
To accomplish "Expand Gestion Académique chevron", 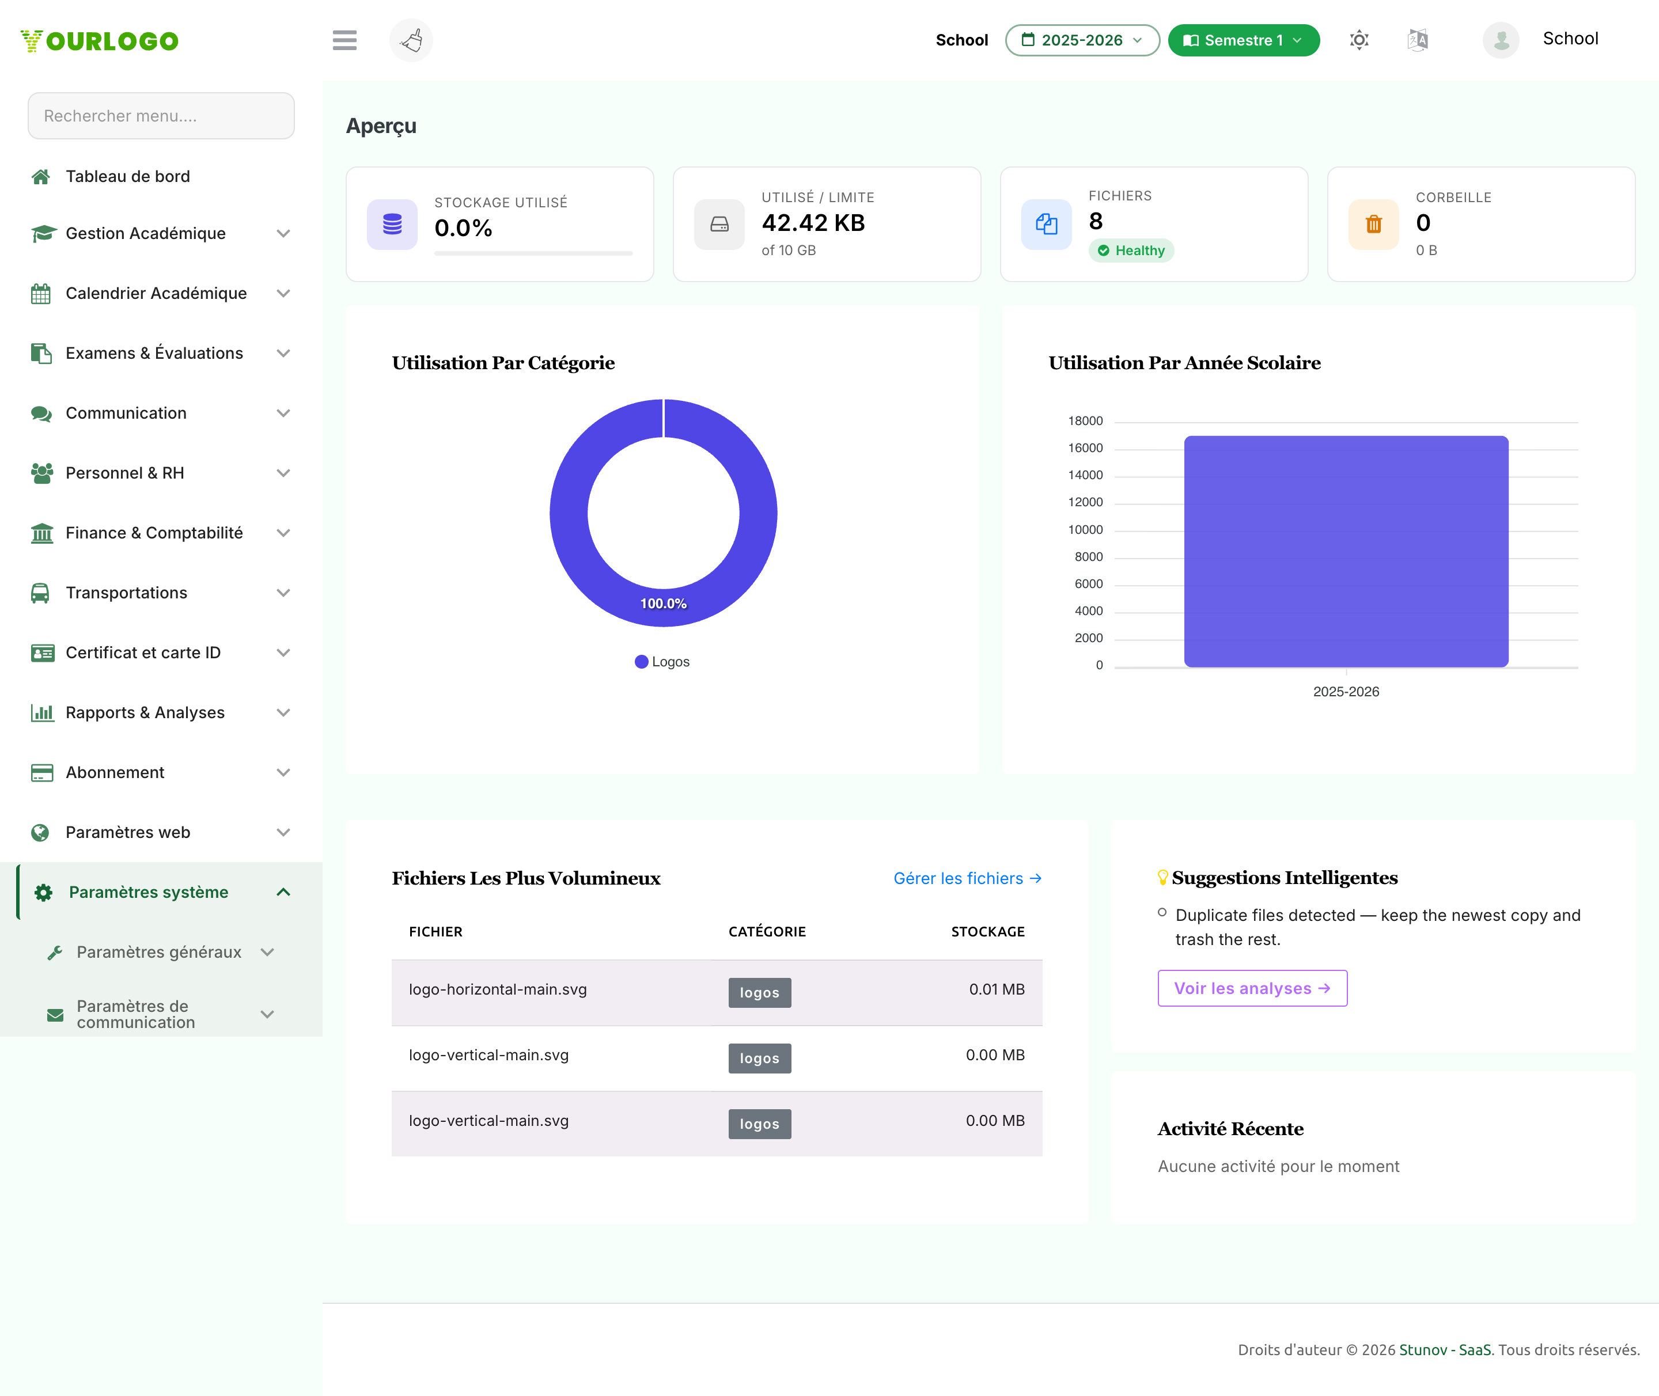I will [x=283, y=233].
